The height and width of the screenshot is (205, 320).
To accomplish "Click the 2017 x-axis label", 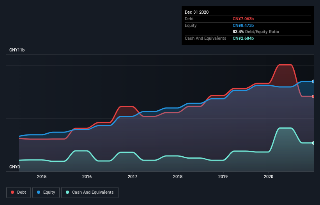I will (x=133, y=177).
